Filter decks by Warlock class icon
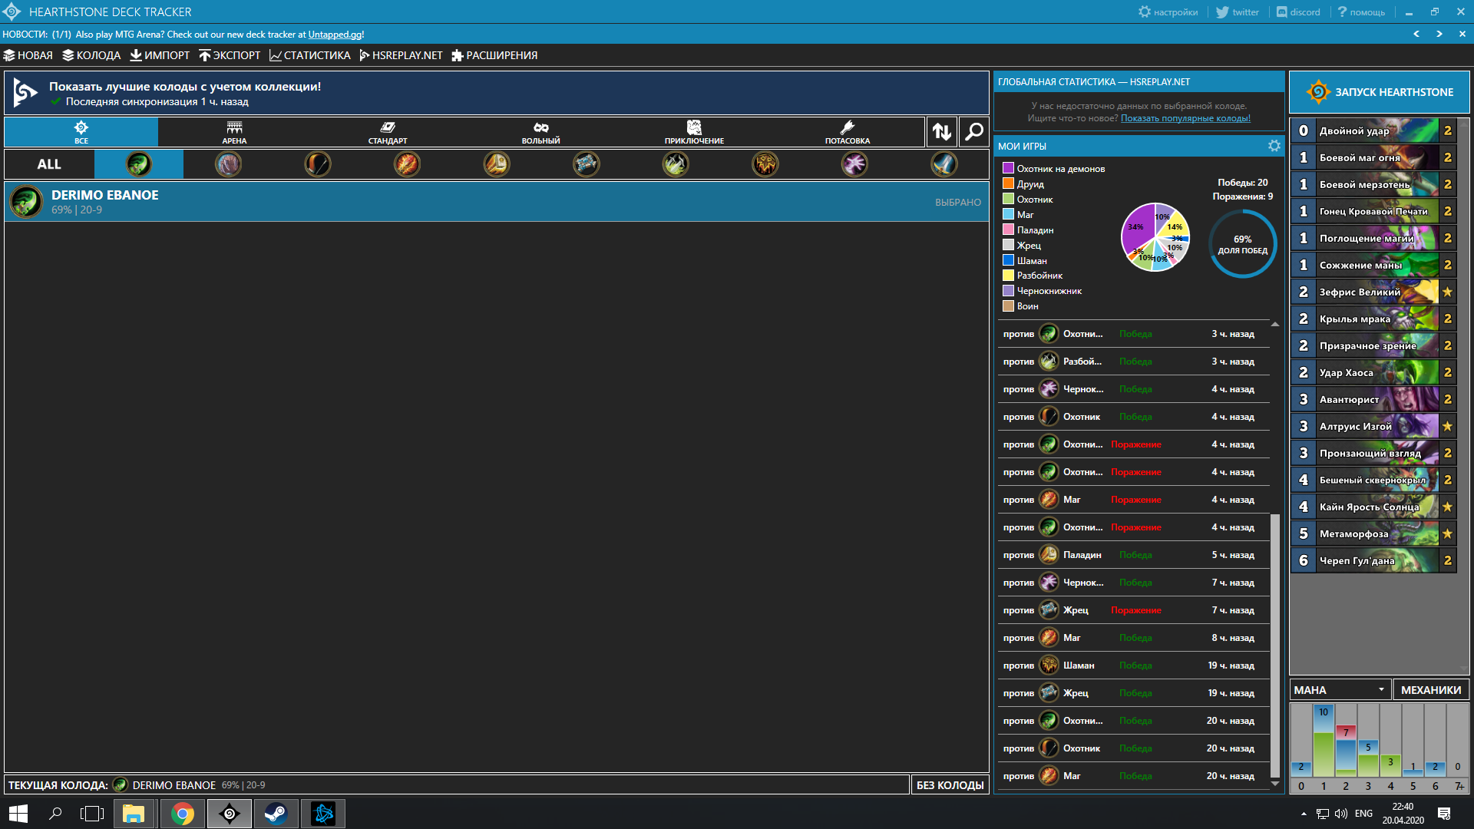1474x829 pixels. pyautogui.click(x=854, y=164)
